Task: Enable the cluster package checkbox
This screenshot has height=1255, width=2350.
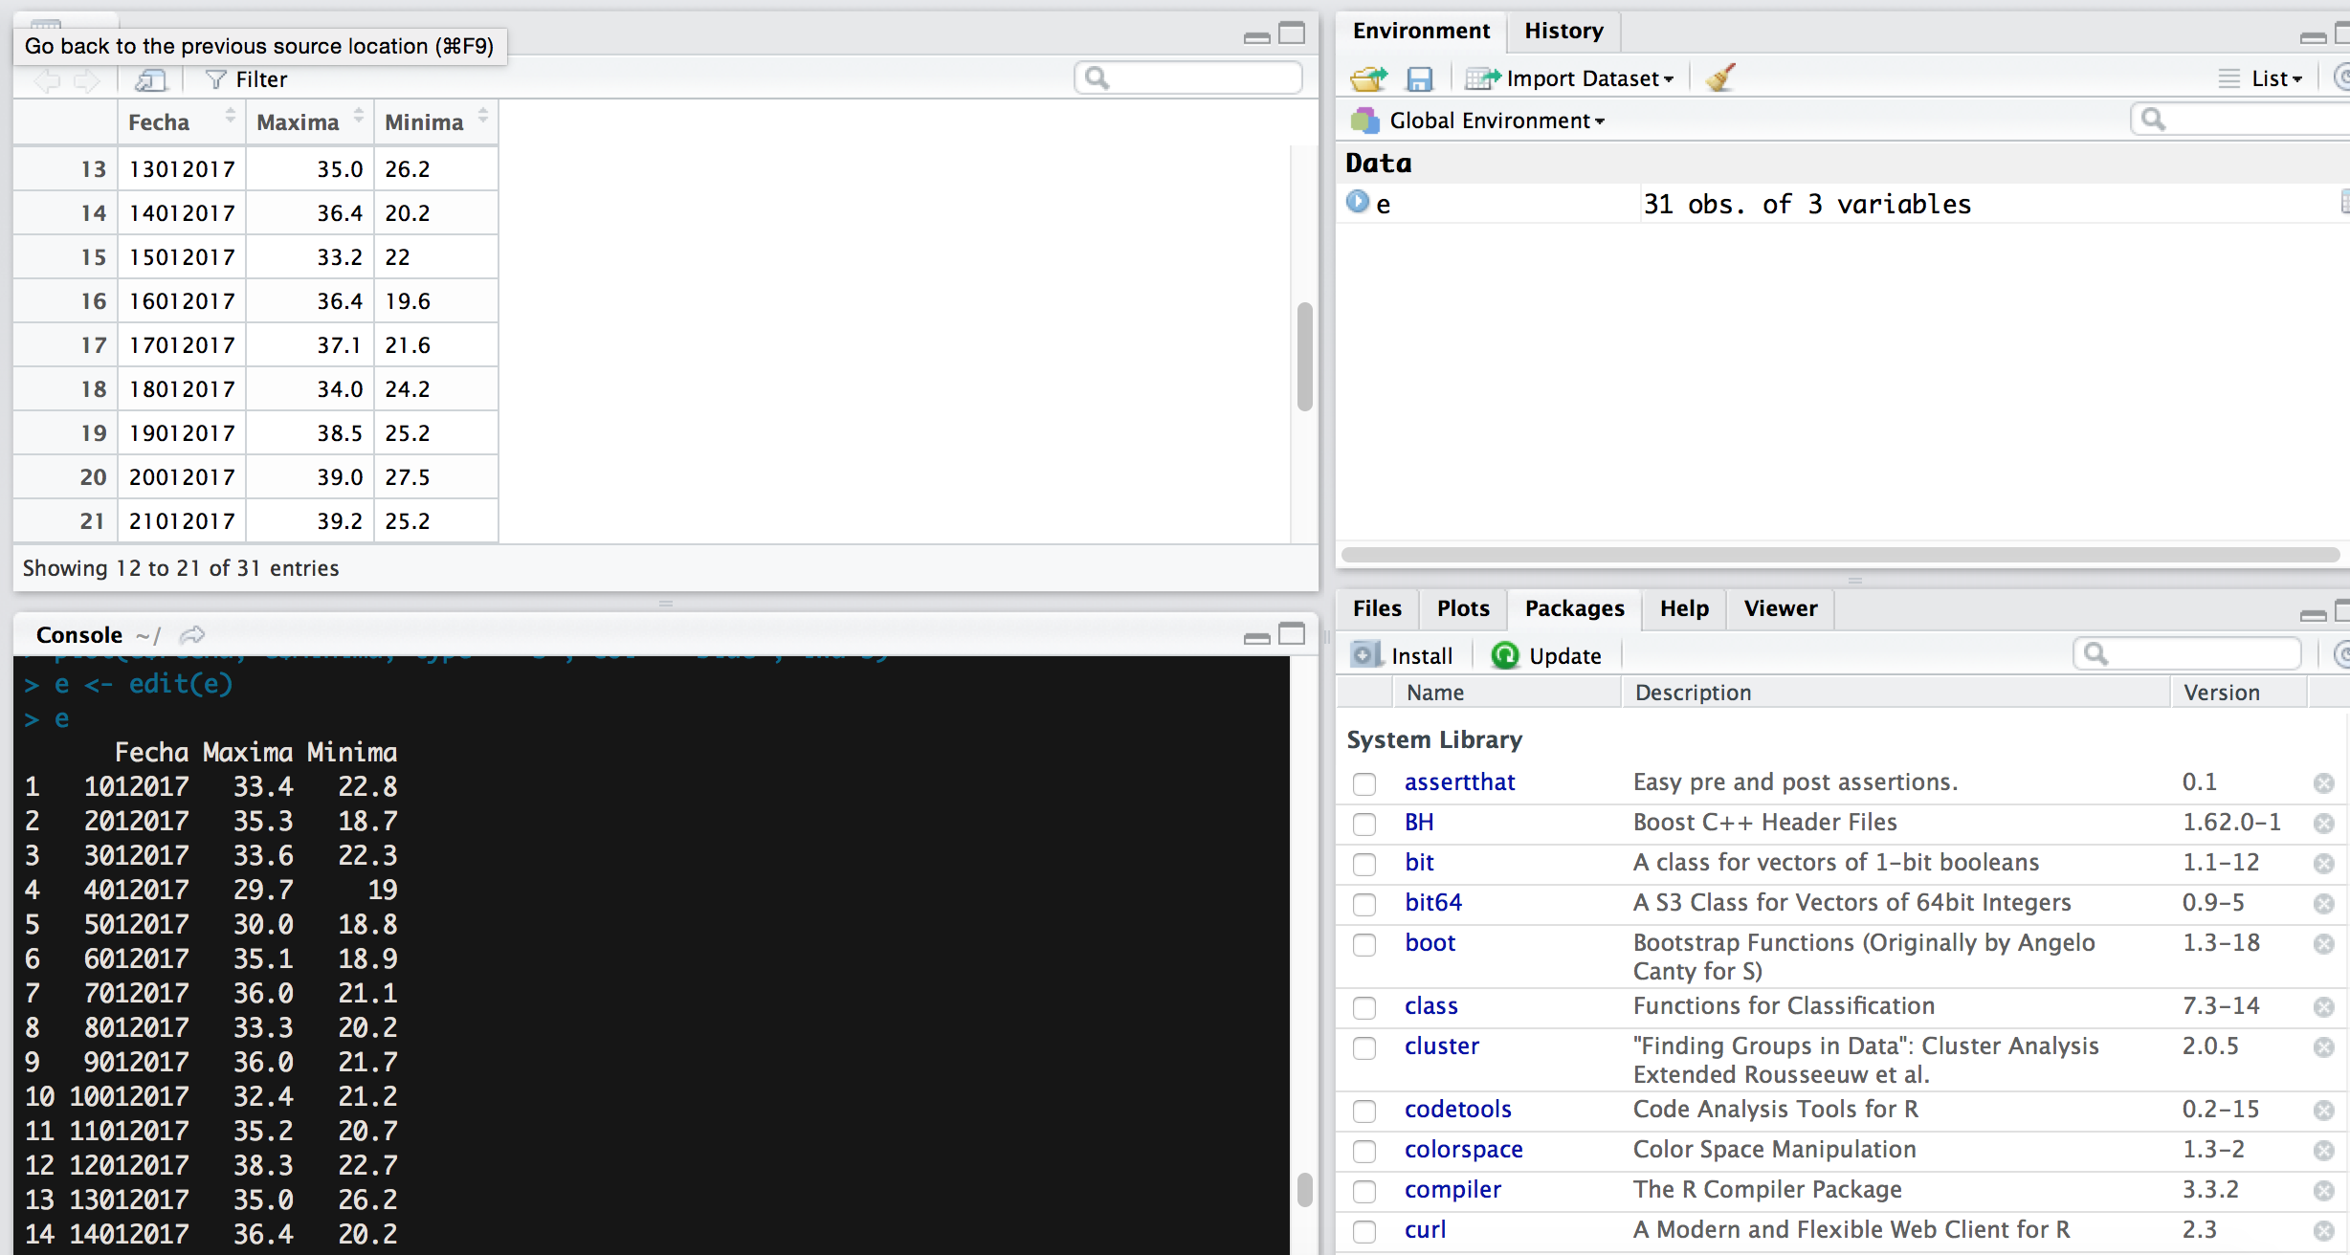Action: (x=1364, y=1048)
